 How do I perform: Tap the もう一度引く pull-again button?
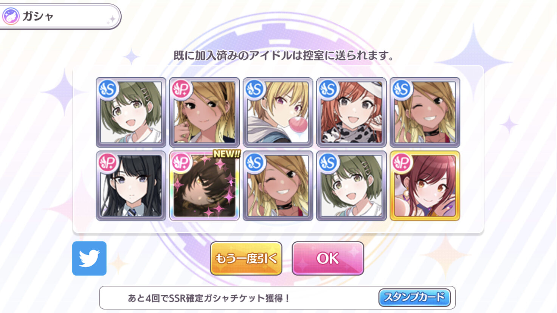(246, 259)
